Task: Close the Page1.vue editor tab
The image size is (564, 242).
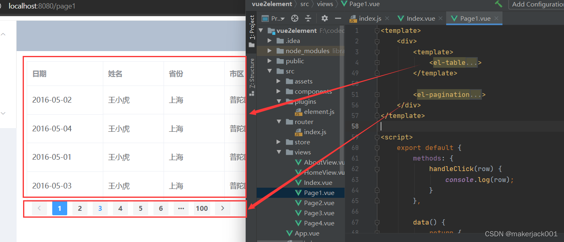Action: coord(496,18)
